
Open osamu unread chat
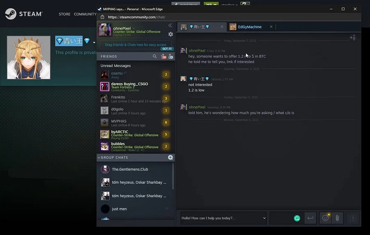[x=136, y=75]
